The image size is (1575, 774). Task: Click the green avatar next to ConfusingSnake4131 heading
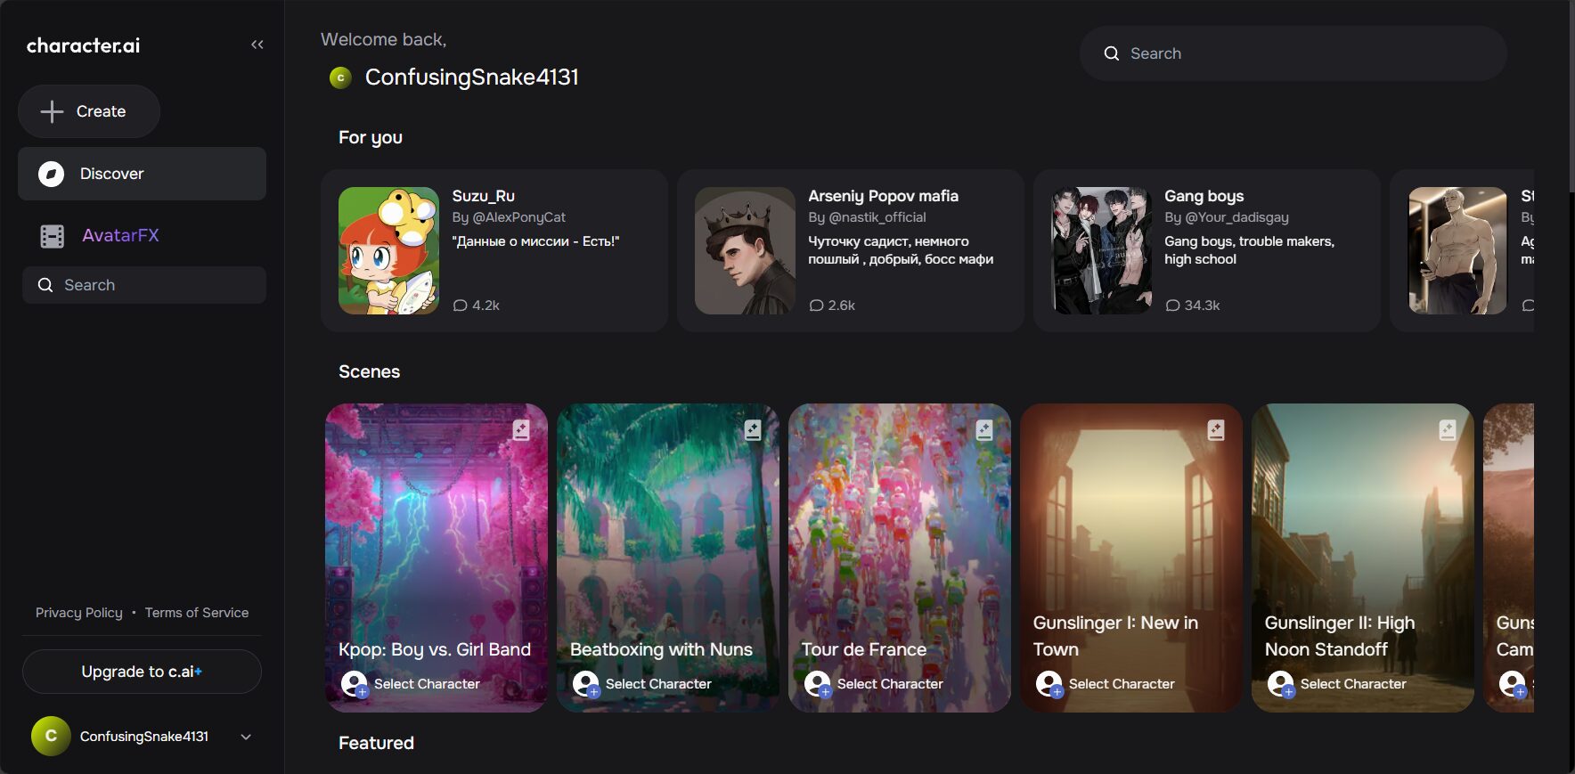[x=340, y=77]
